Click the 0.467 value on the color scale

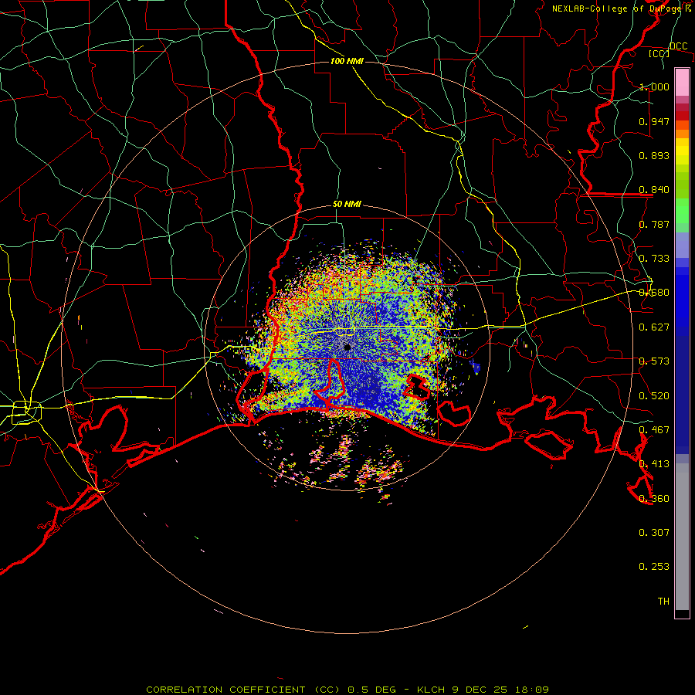click(654, 430)
